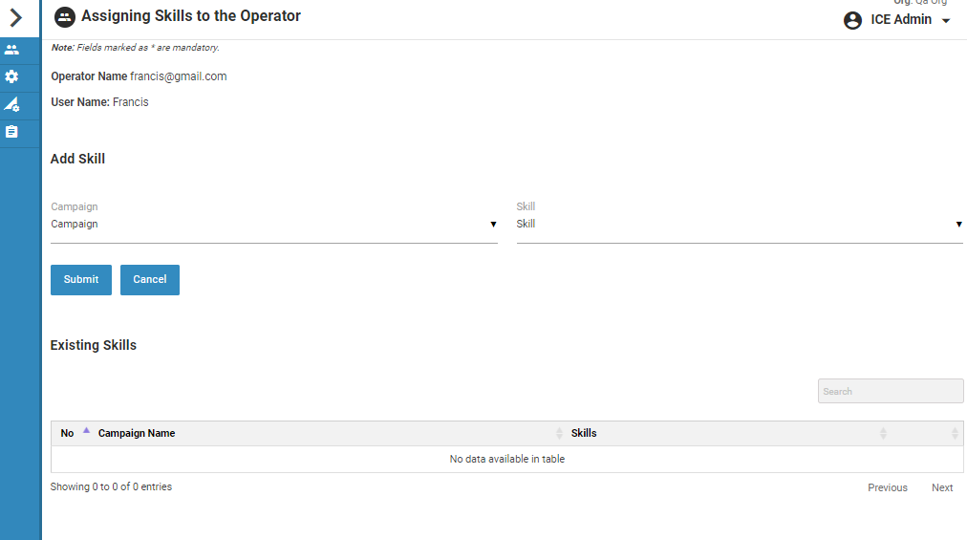Sort by the Skills column header
967x540 pixels.
(584, 433)
